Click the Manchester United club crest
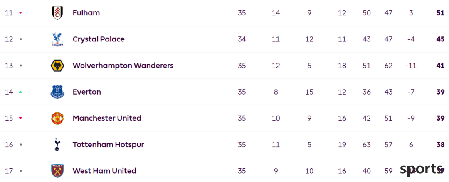449x182 pixels. [57, 118]
